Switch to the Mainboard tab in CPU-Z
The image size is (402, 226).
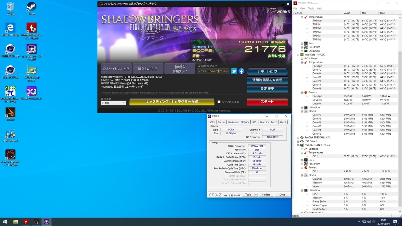233,122
